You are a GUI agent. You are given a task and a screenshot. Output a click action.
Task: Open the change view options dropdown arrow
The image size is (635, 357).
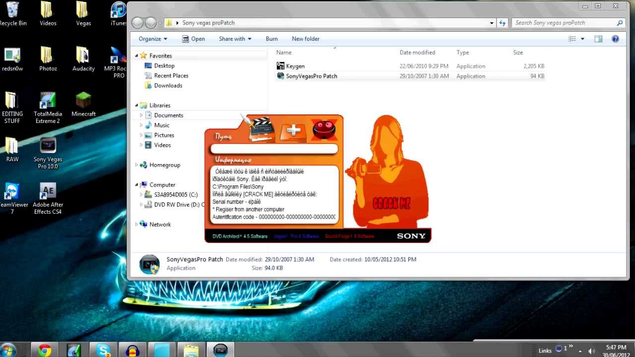click(x=582, y=39)
